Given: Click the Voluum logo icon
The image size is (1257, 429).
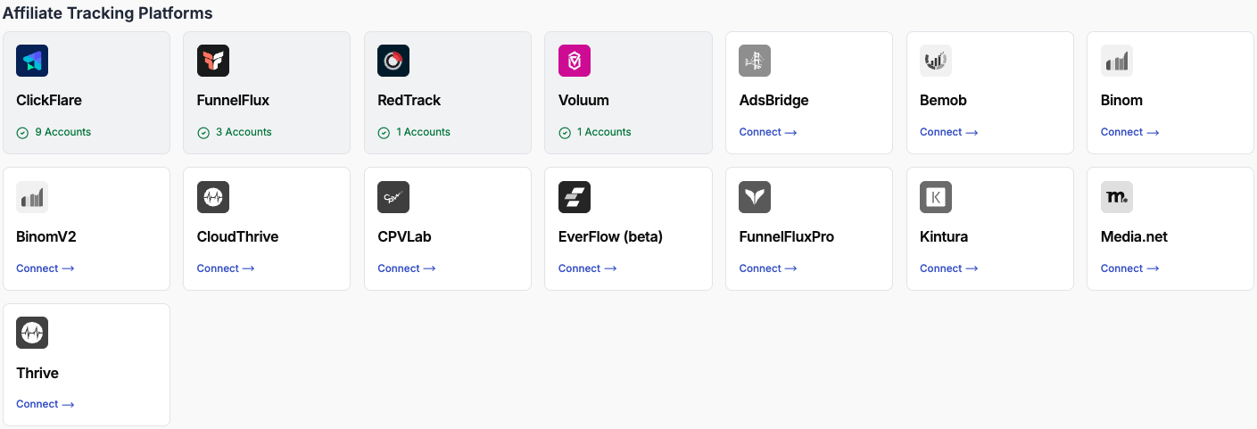Looking at the screenshot, I should [575, 61].
